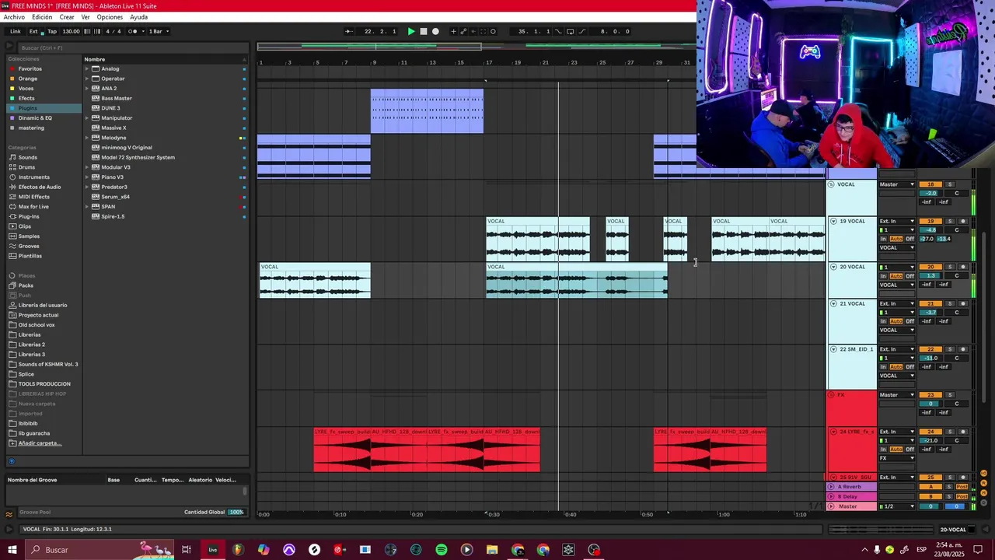Image resolution: width=995 pixels, height=560 pixels.
Task: Fold track 21 VOCAL with its arrow
Action: click(x=833, y=303)
